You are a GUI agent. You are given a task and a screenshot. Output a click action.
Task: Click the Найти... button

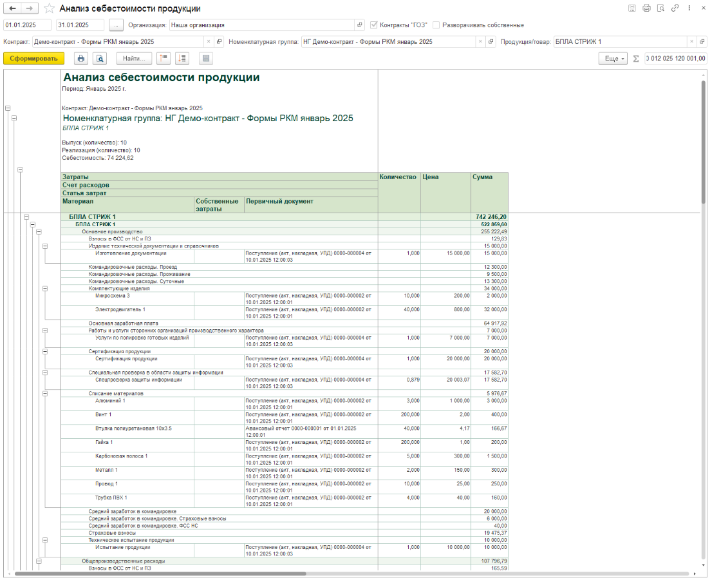[134, 59]
